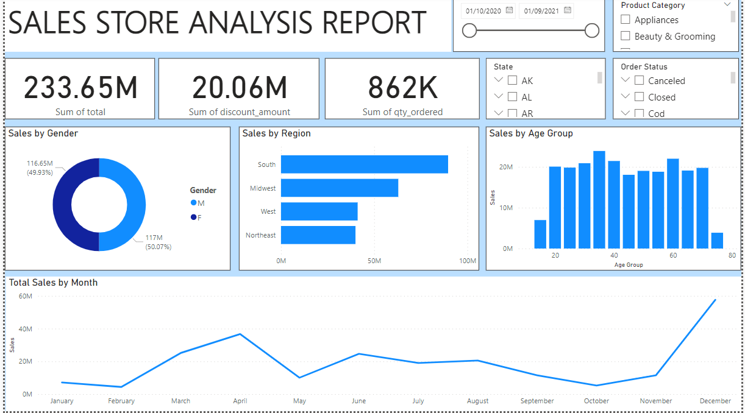Click the start date input field
Image resolution: width=745 pixels, height=413 pixels.
[483, 11]
